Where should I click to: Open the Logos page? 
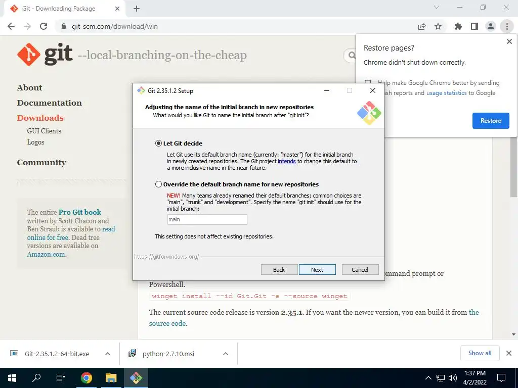(x=36, y=142)
